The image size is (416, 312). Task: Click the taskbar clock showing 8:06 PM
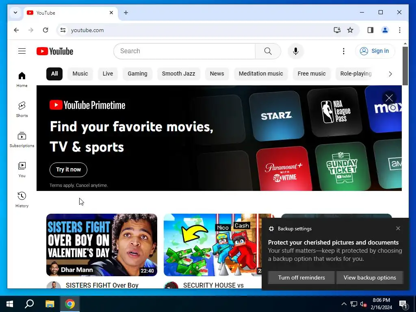pos(381,304)
